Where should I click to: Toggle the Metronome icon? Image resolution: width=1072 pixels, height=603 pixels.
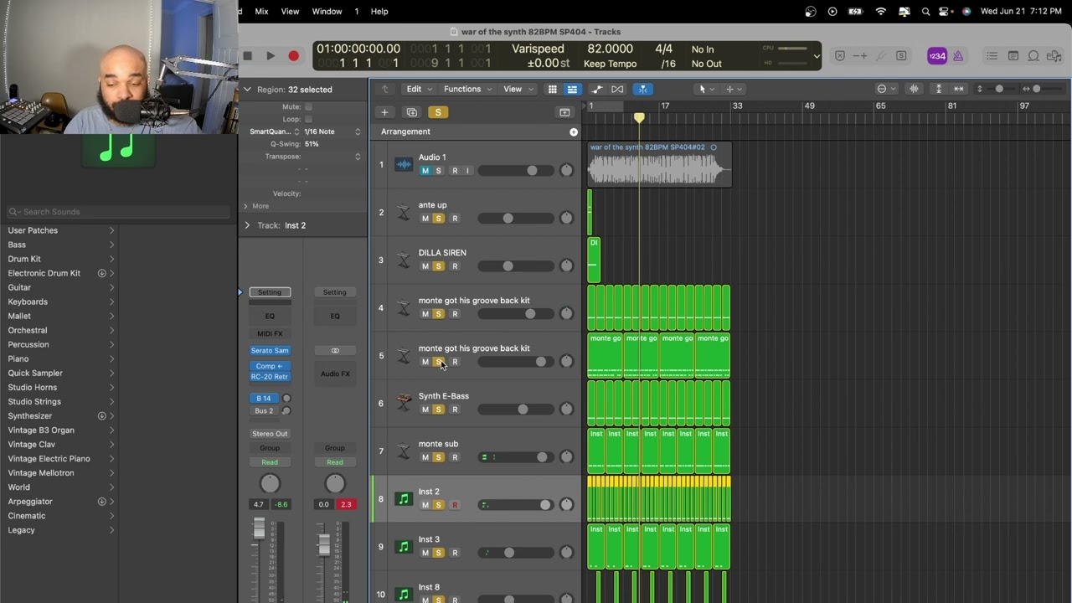958,56
